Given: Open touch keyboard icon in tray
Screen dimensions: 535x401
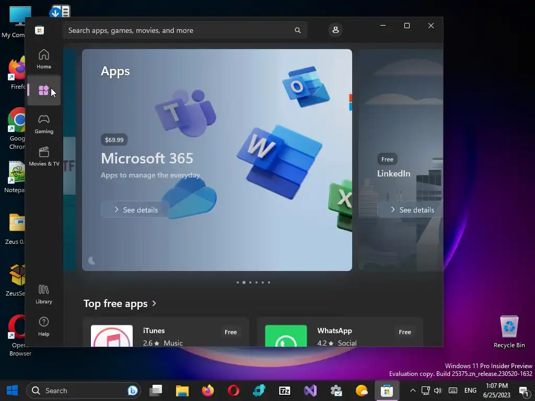Looking at the screenshot, I should (x=453, y=391).
